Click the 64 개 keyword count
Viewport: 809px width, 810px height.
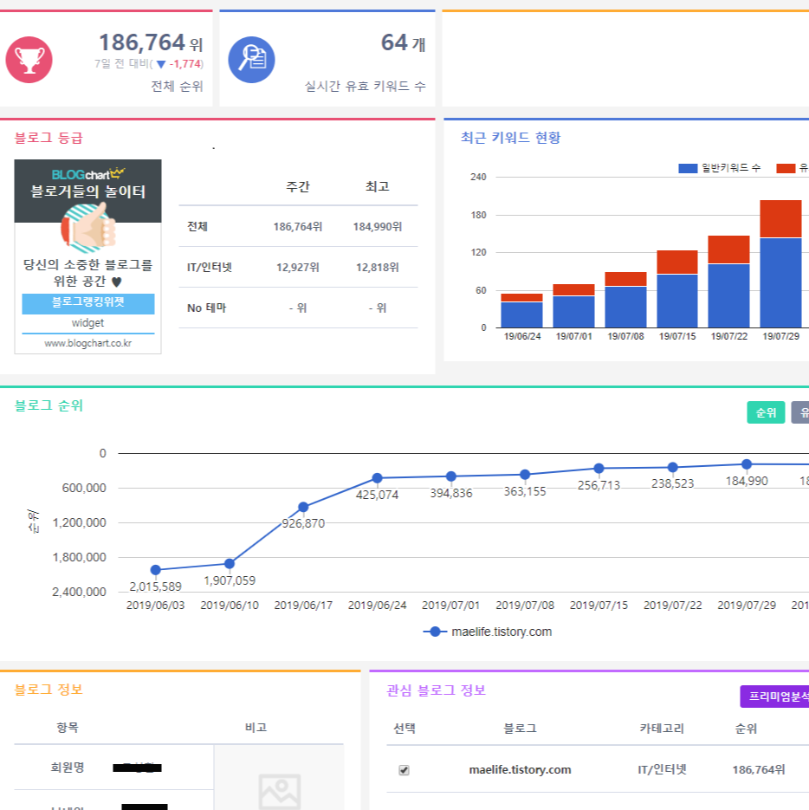(404, 42)
